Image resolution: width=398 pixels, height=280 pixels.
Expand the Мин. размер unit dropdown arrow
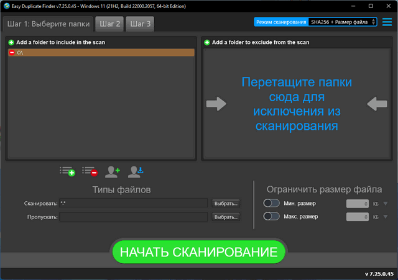[x=386, y=204]
